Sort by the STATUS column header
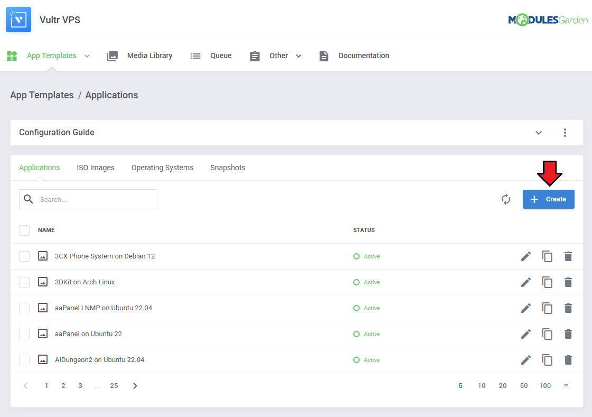Image resolution: width=592 pixels, height=417 pixels. 364,230
